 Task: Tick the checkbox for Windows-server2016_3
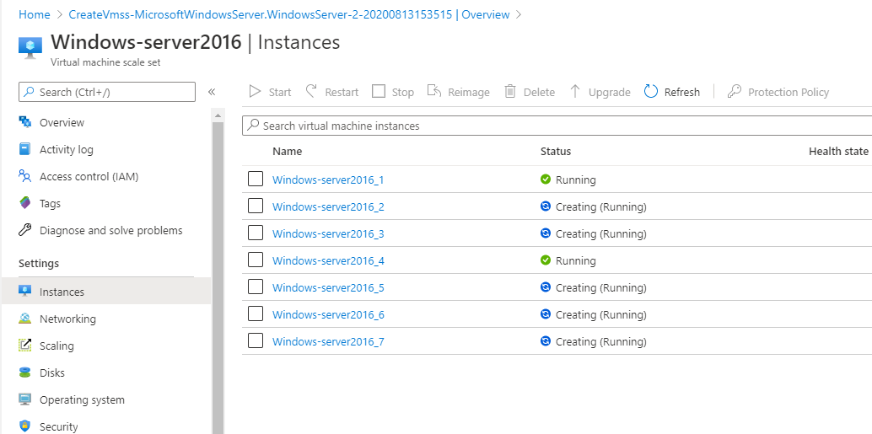[256, 233]
